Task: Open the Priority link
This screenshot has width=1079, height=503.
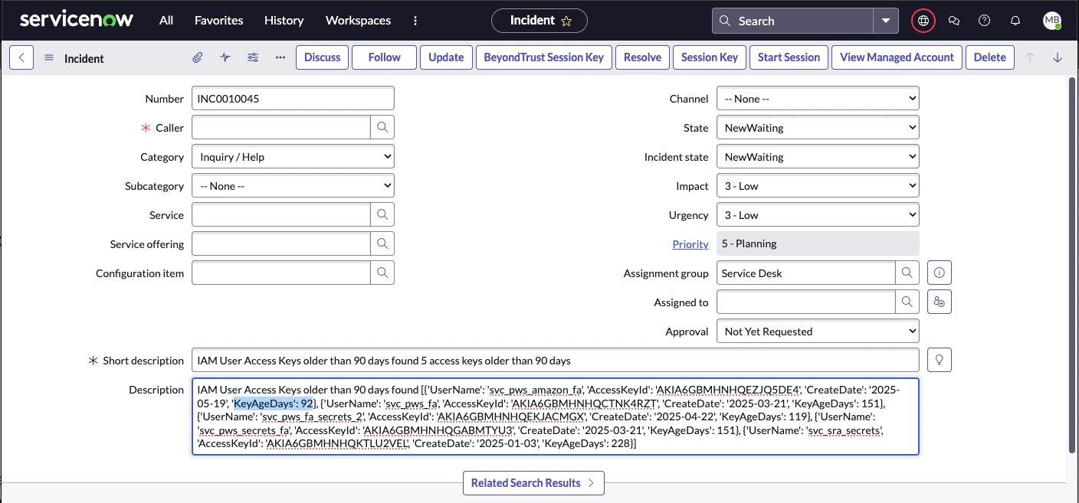Action: (x=690, y=244)
